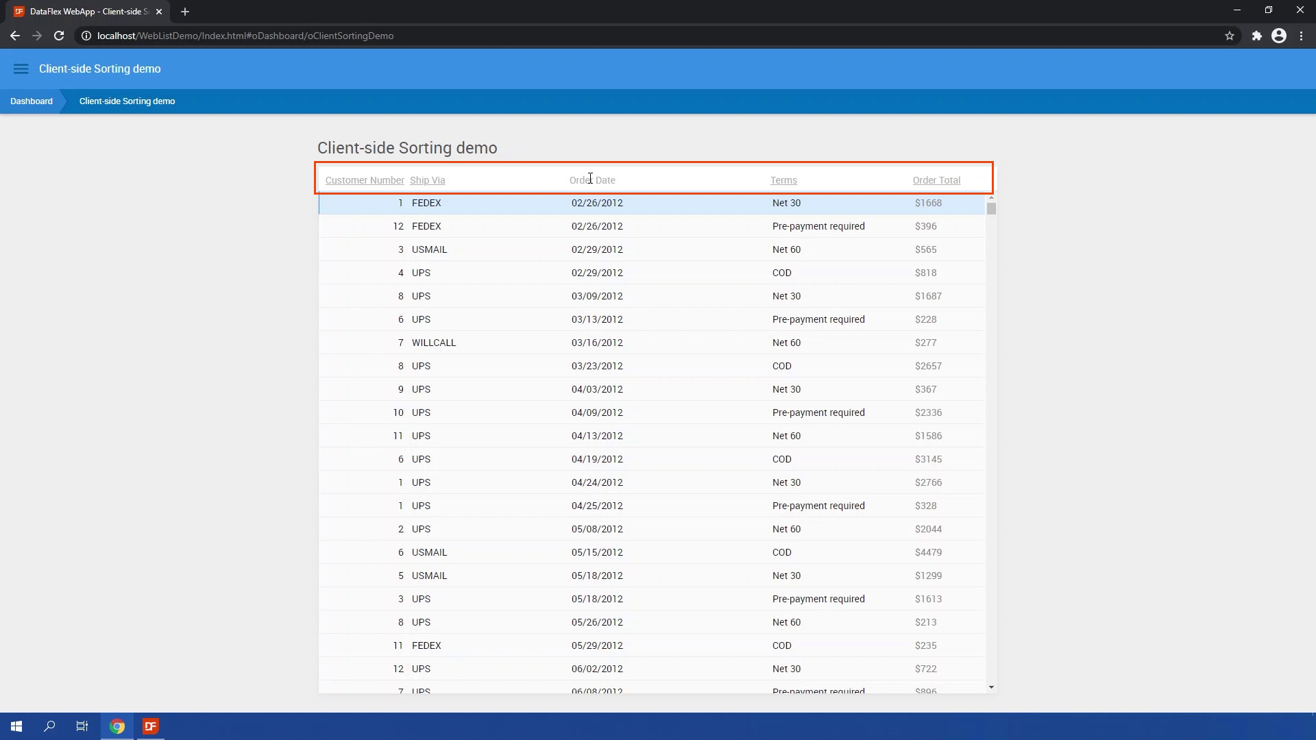Reload the page with refresh icon
1316x740 pixels.
tap(59, 36)
